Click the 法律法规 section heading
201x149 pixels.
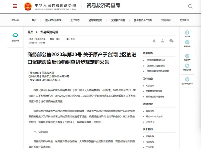(148, 104)
